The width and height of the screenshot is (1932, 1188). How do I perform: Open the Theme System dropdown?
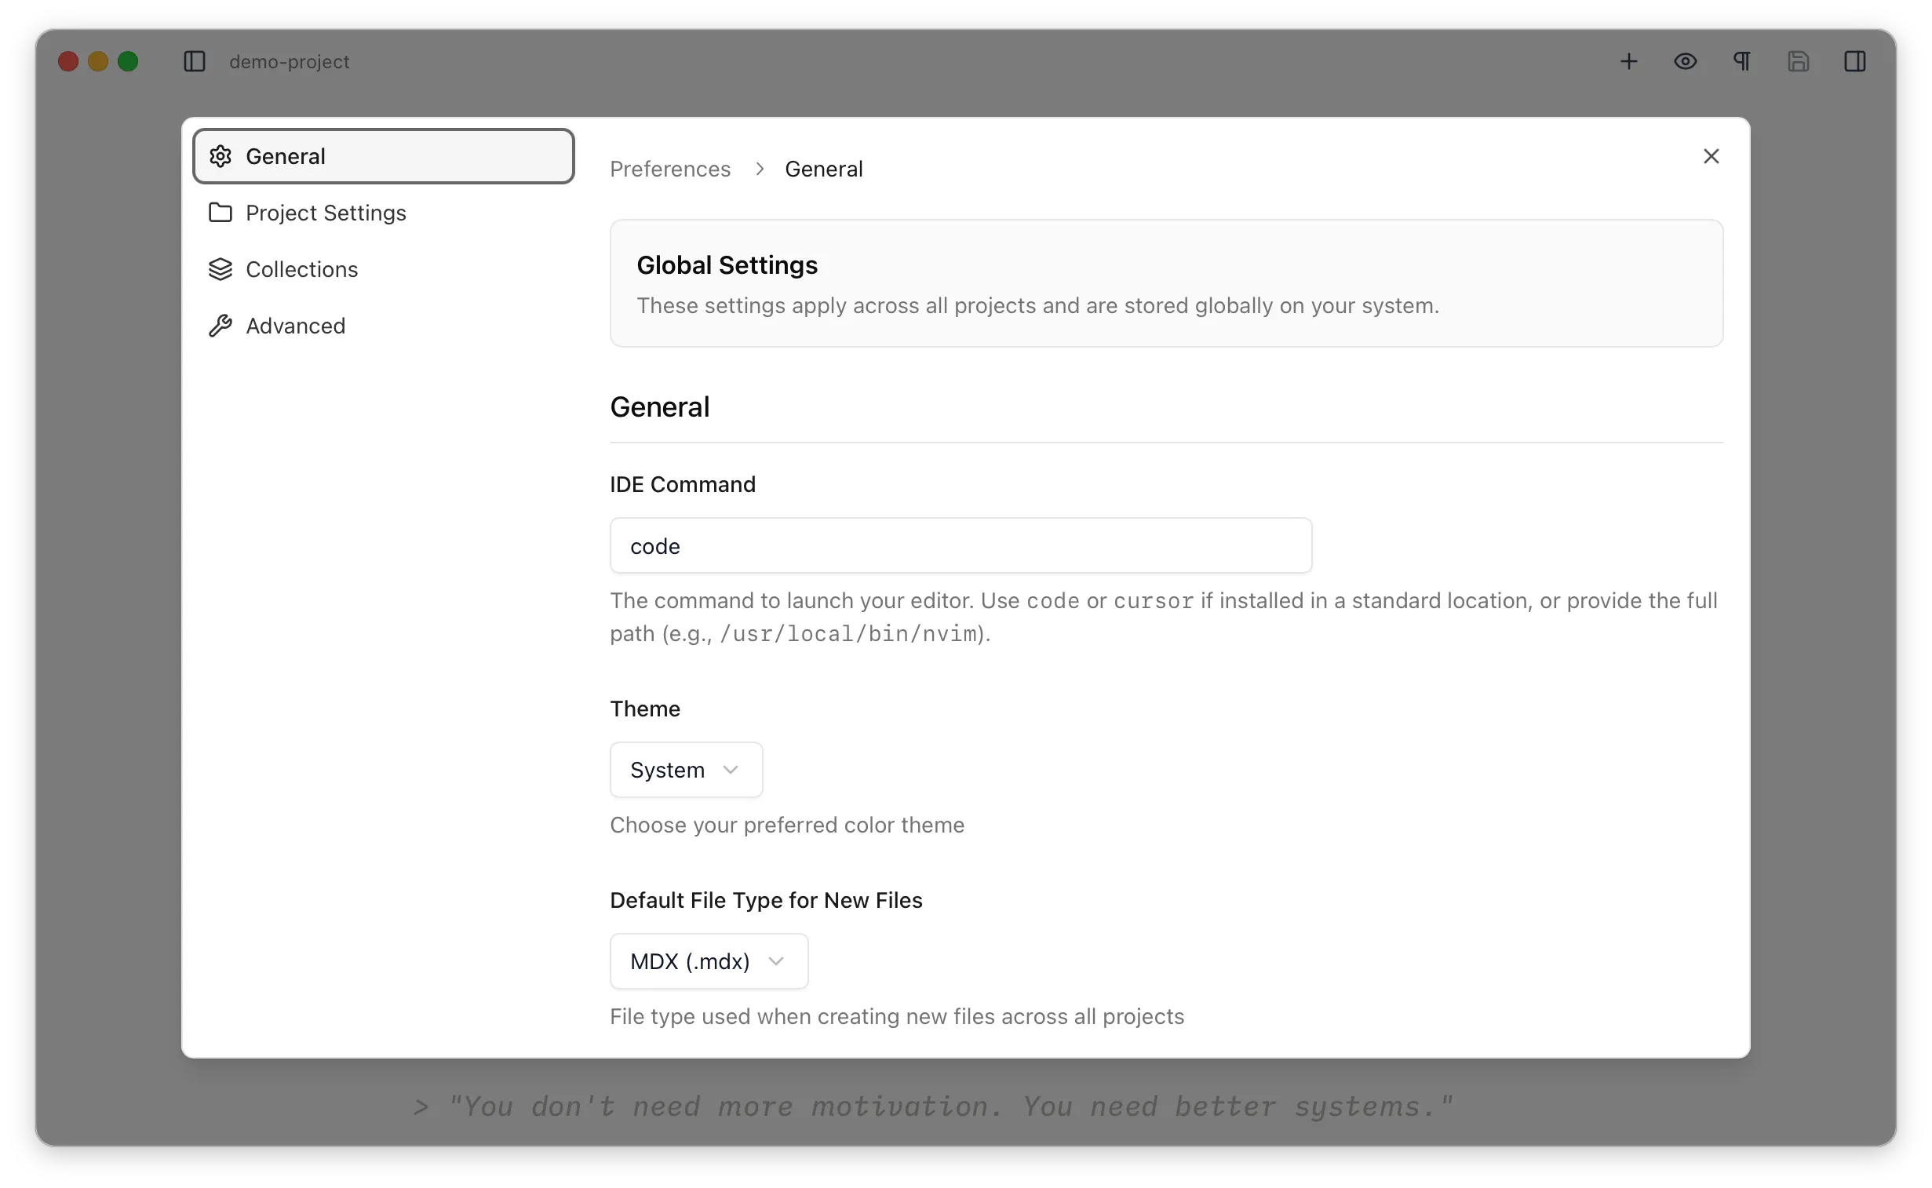686,770
